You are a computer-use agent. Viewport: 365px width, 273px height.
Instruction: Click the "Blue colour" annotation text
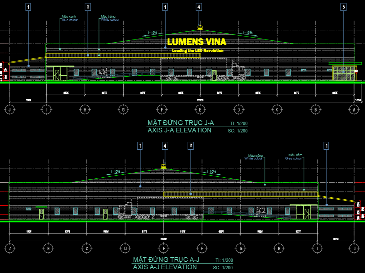70,20
